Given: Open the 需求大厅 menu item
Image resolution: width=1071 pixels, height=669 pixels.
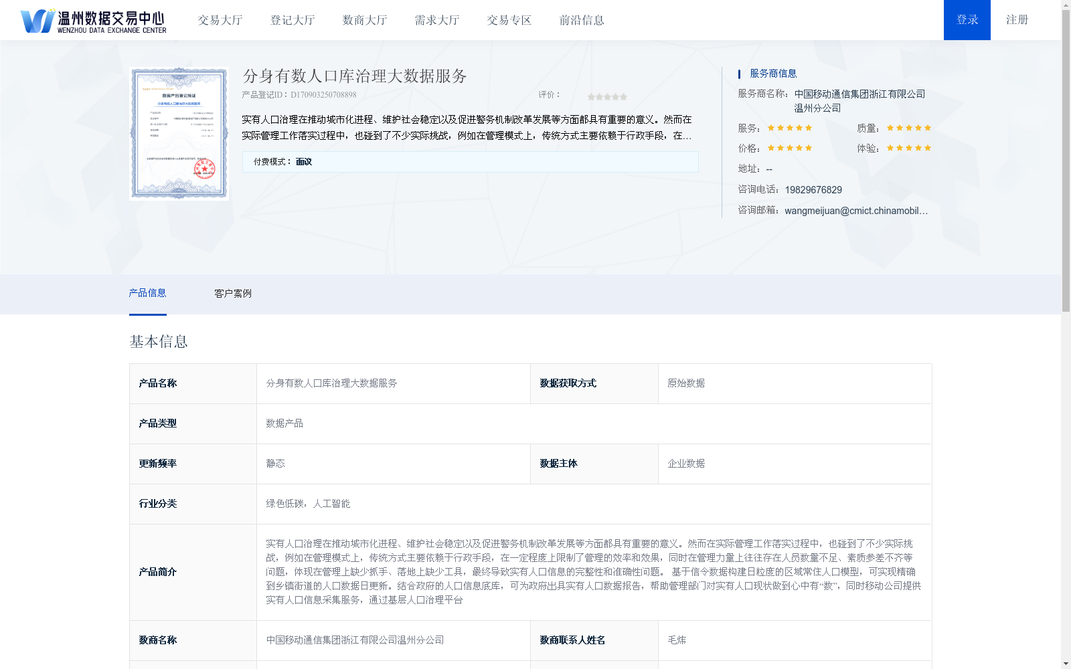Looking at the screenshot, I should pyautogui.click(x=437, y=20).
